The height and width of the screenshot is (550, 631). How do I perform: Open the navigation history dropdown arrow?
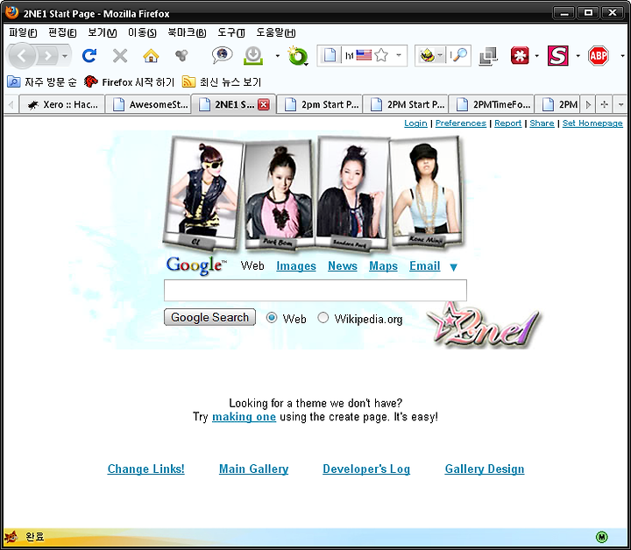(x=65, y=56)
